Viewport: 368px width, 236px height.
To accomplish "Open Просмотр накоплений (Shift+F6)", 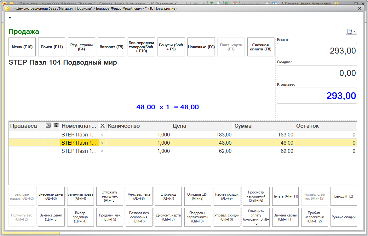I will pos(256,196).
